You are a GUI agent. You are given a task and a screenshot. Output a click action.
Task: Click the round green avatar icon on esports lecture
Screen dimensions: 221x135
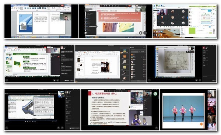155,93
